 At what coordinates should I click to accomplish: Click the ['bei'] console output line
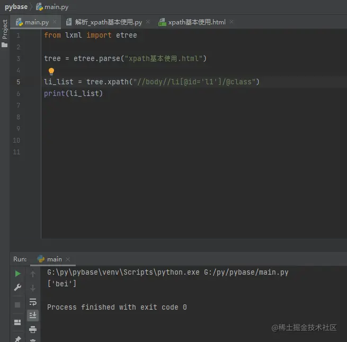click(x=62, y=284)
